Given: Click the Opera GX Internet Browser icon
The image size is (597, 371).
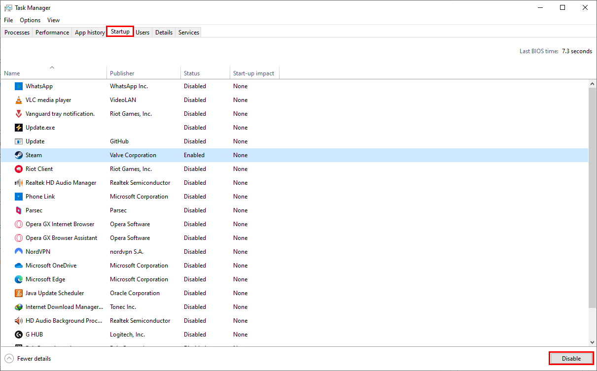Looking at the screenshot, I should point(18,224).
